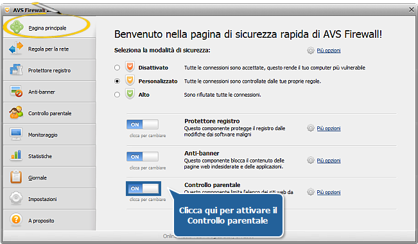Select the Alto security mode
Image resolution: width=418 pixels, height=244 pixels.
pyautogui.click(x=117, y=95)
